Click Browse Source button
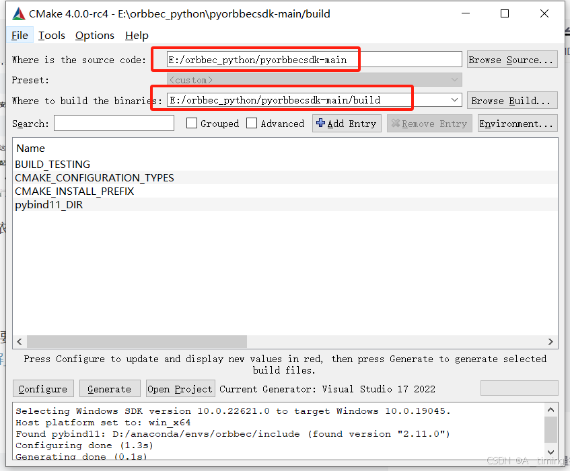 (x=512, y=59)
